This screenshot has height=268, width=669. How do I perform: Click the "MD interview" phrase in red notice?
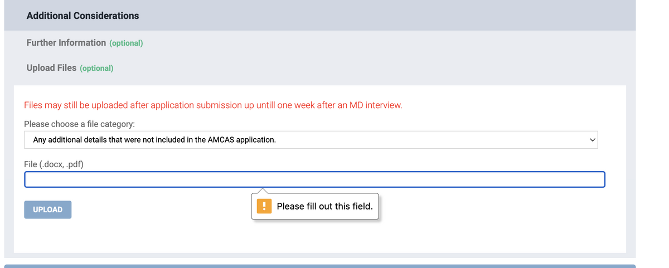[x=375, y=105]
